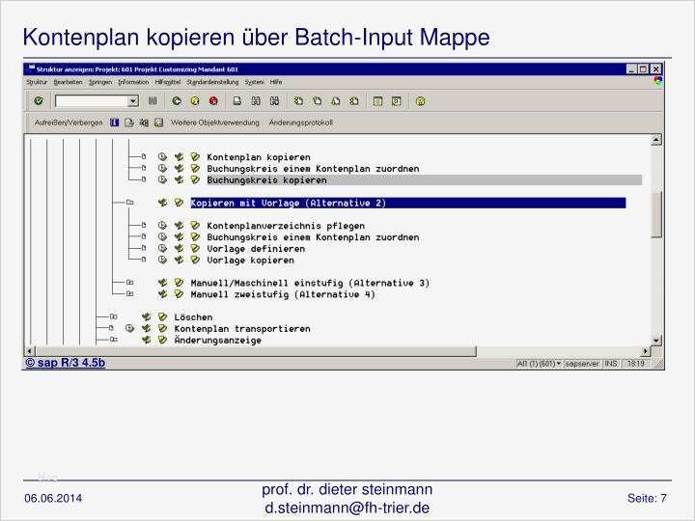Open the command field dropdown arrow
Screen dimensions: 695x521
[133, 101]
